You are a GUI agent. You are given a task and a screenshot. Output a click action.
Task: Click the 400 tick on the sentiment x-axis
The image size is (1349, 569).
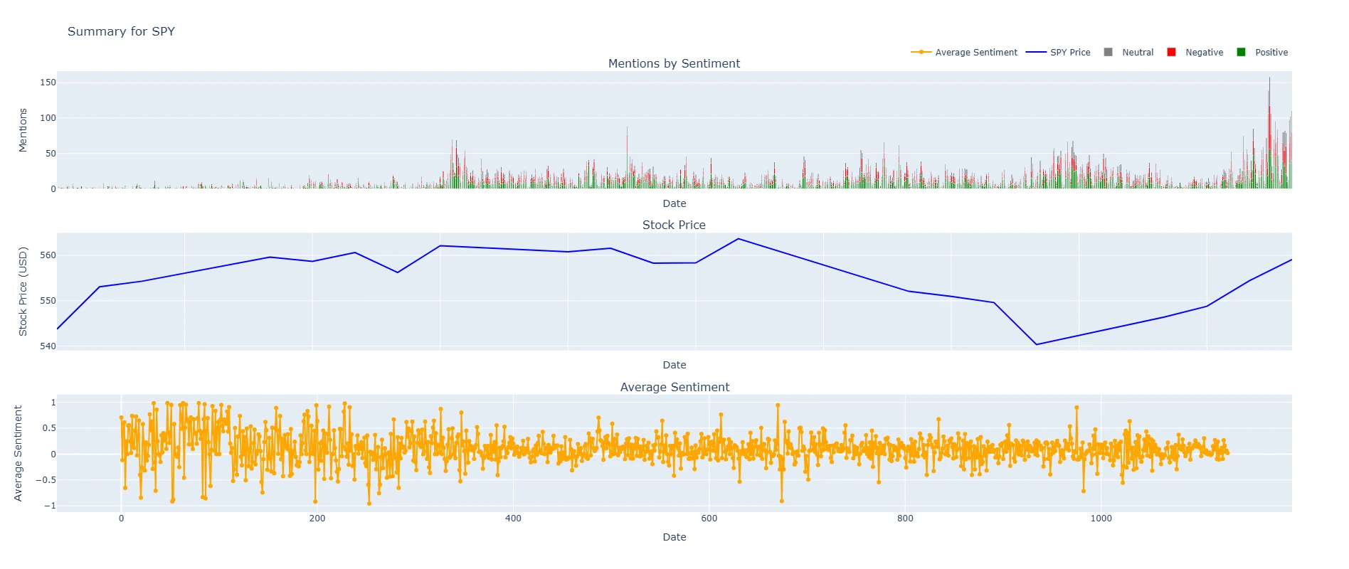tap(513, 519)
